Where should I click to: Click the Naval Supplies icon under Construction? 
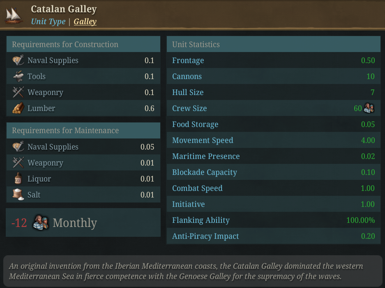[x=18, y=61]
